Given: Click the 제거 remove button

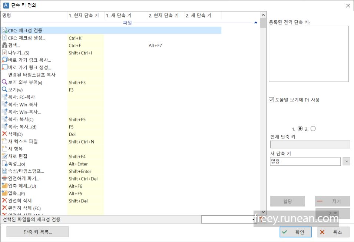Looking at the screenshot, I should [333, 201].
